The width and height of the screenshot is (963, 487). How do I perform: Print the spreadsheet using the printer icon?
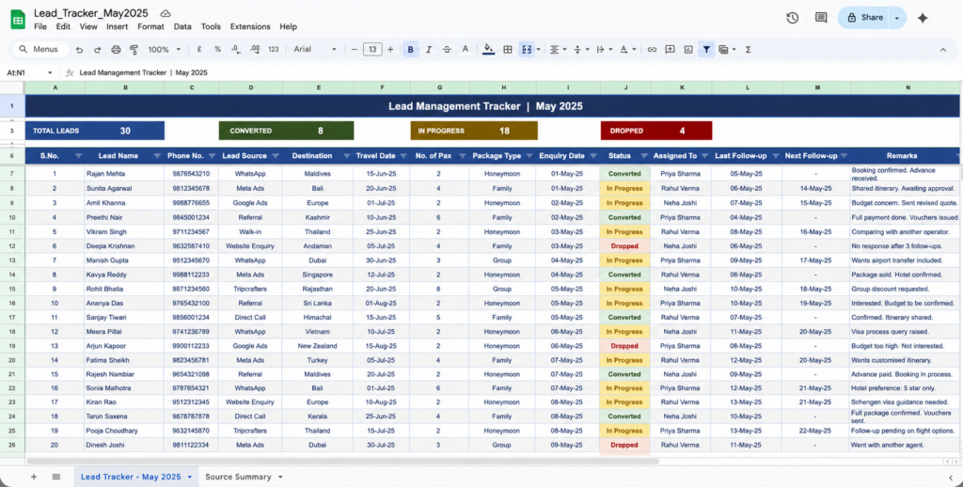coord(116,50)
